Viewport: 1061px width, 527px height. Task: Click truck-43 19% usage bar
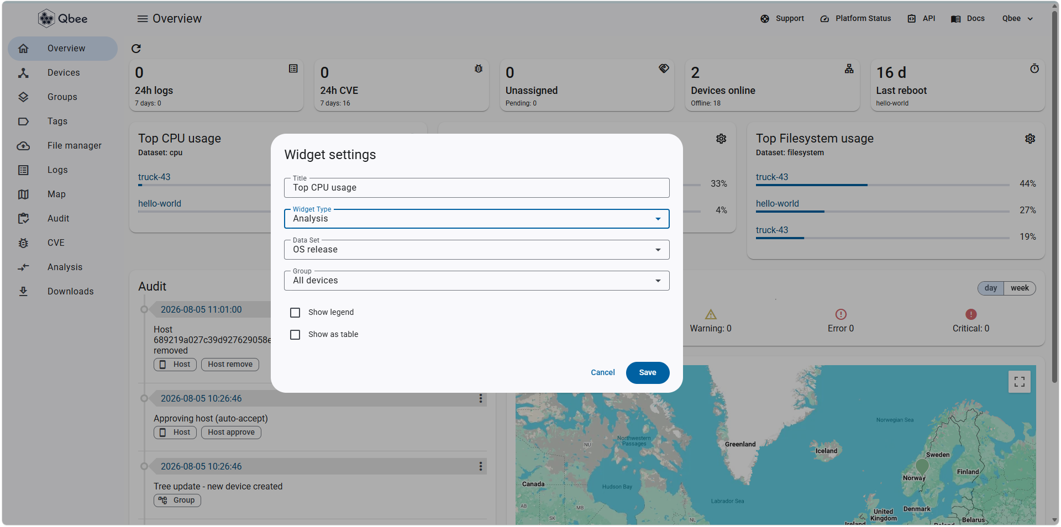[883, 238]
